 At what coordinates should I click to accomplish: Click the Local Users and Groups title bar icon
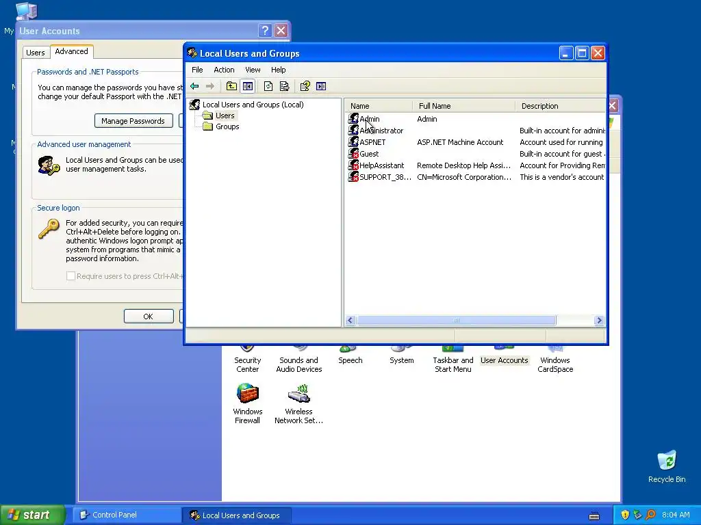coord(192,53)
